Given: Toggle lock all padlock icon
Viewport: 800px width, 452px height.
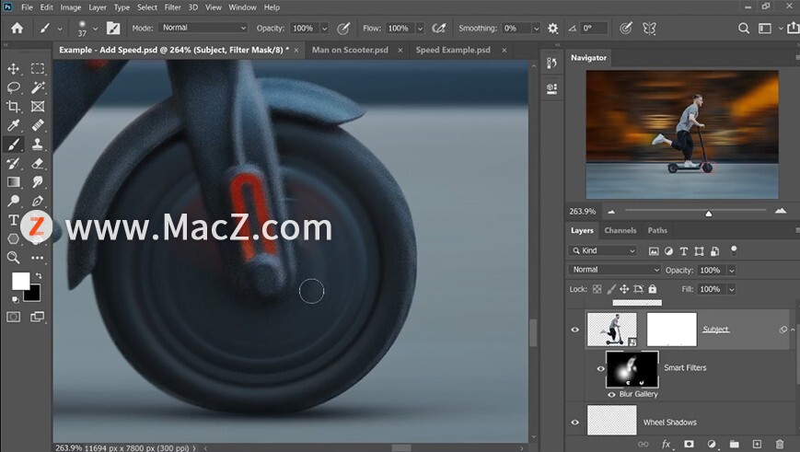Looking at the screenshot, I should (653, 289).
